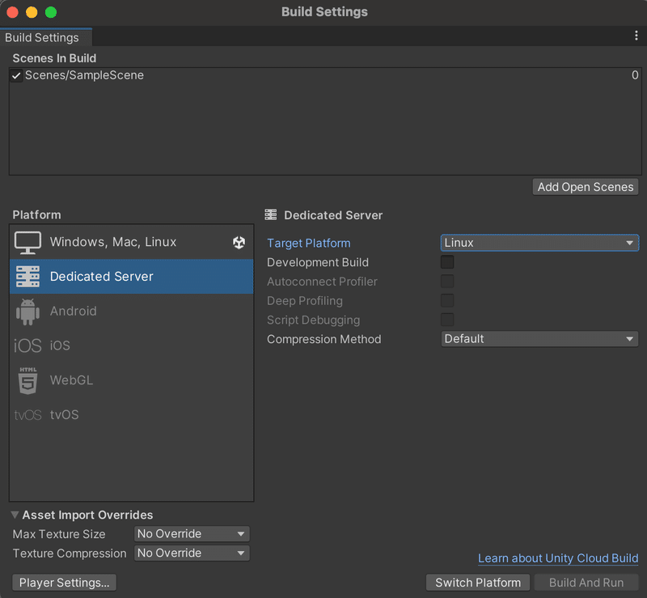Click the Add Open Scenes button
647x598 pixels.
click(585, 187)
